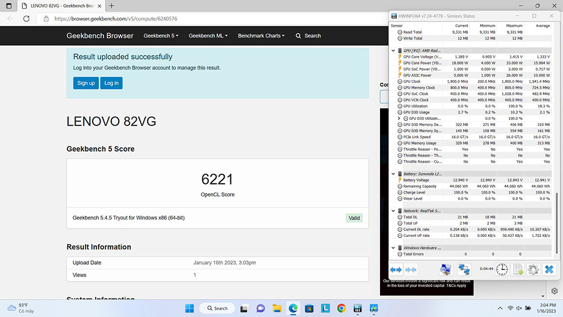The width and height of the screenshot is (563, 317).
Task: Click Network RealTek chip icon
Action: (x=400, y=211)
